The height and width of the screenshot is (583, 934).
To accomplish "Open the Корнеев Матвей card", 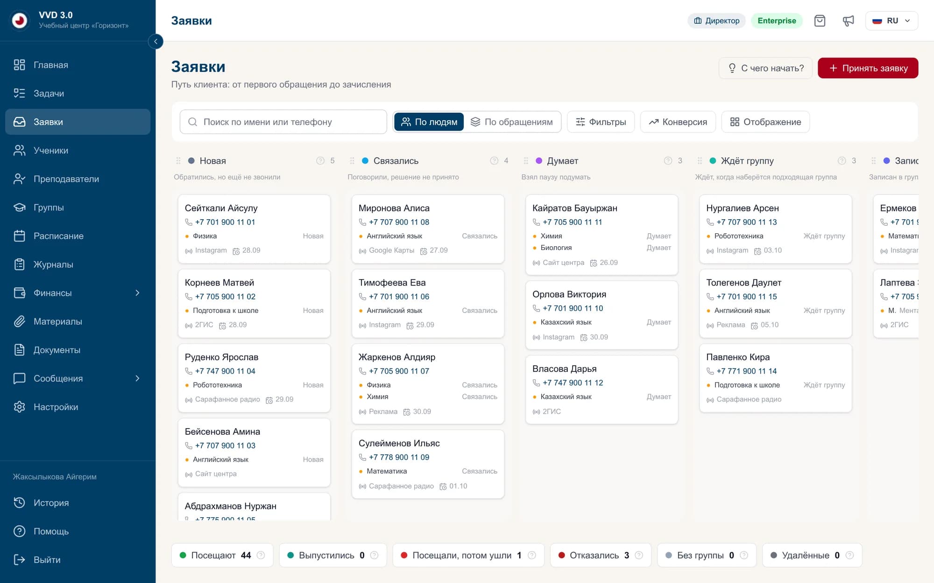I will [x=254, y=304].
